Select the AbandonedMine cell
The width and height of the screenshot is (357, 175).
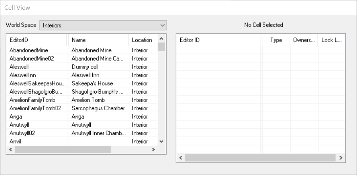point(29,50)
